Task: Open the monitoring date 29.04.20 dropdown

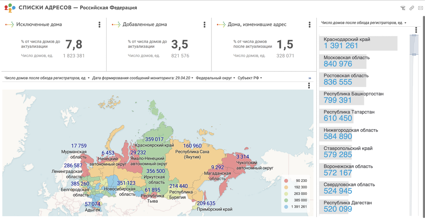Action: [x=142, y=78]
